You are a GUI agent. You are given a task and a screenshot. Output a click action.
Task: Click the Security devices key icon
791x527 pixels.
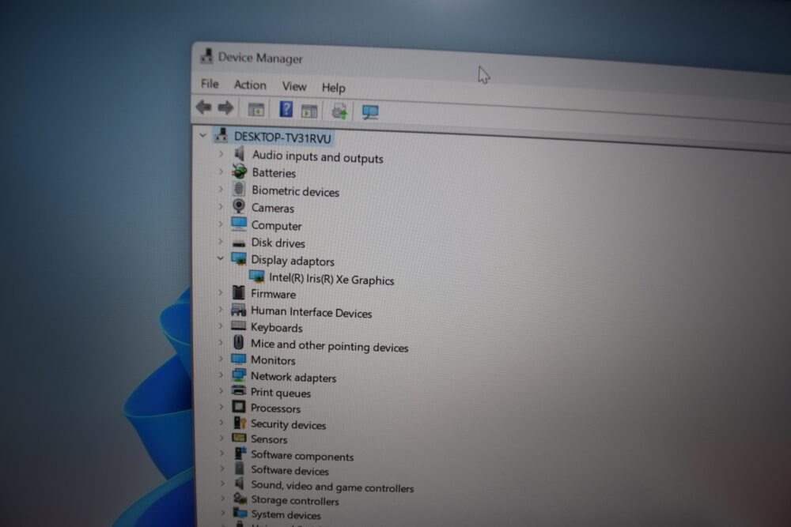pyautogui.click(x=240, y=423)
